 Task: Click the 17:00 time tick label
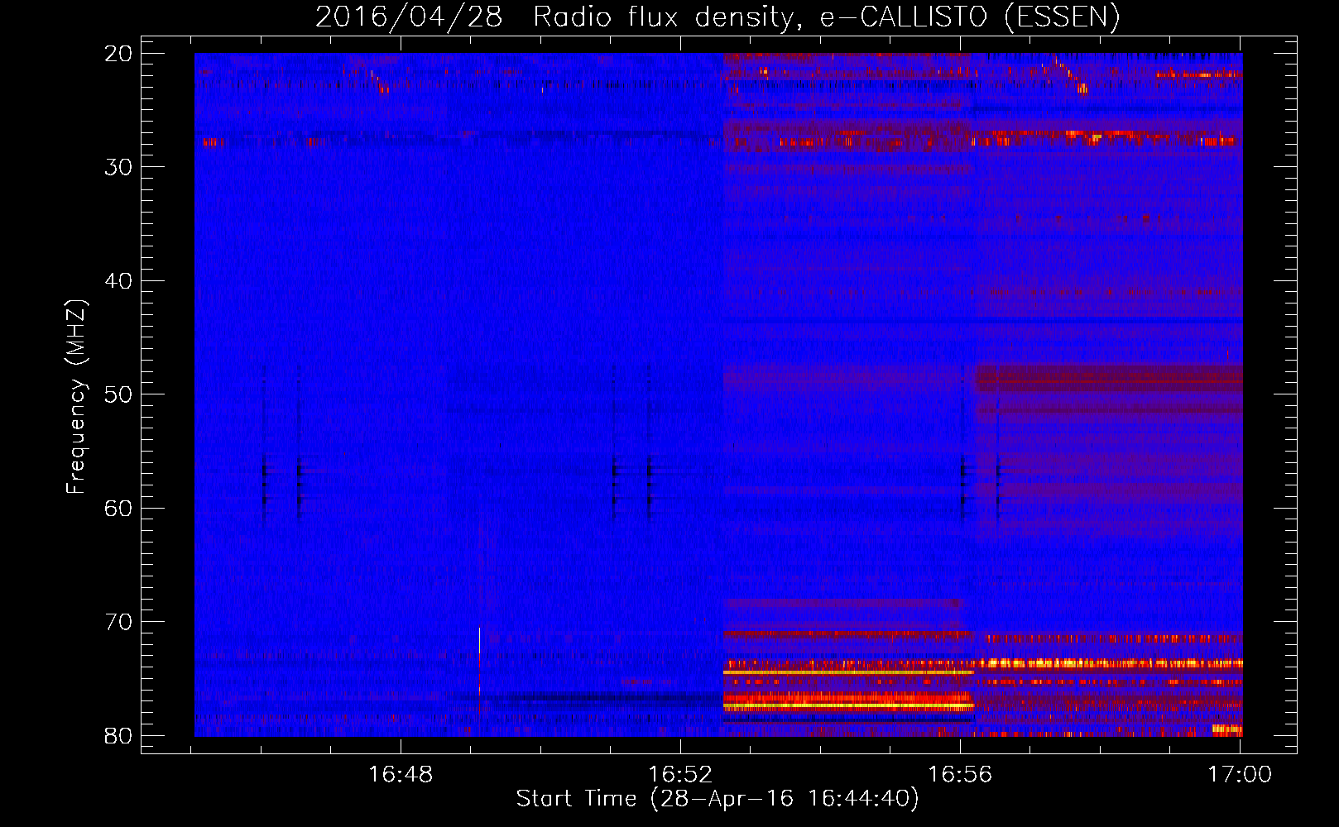click(x=1240, y=775)
